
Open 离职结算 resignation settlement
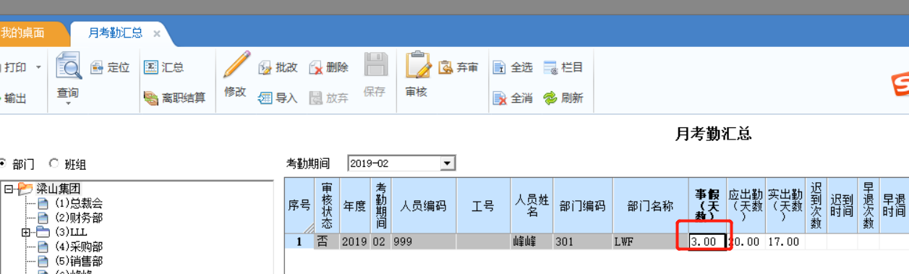tap(174, 98)
